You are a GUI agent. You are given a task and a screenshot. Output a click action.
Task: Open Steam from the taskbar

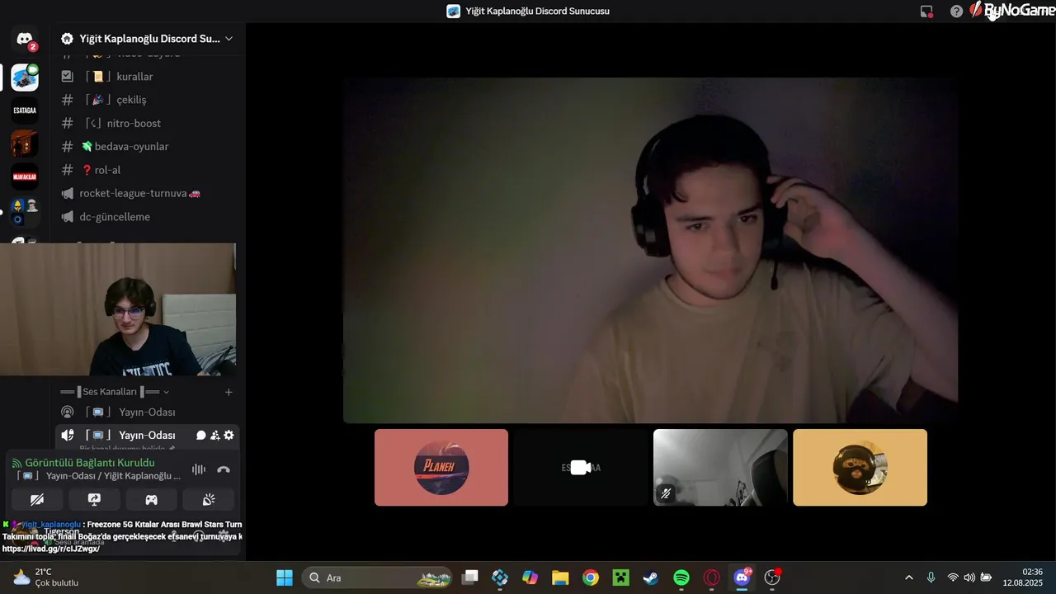[651, 577]
